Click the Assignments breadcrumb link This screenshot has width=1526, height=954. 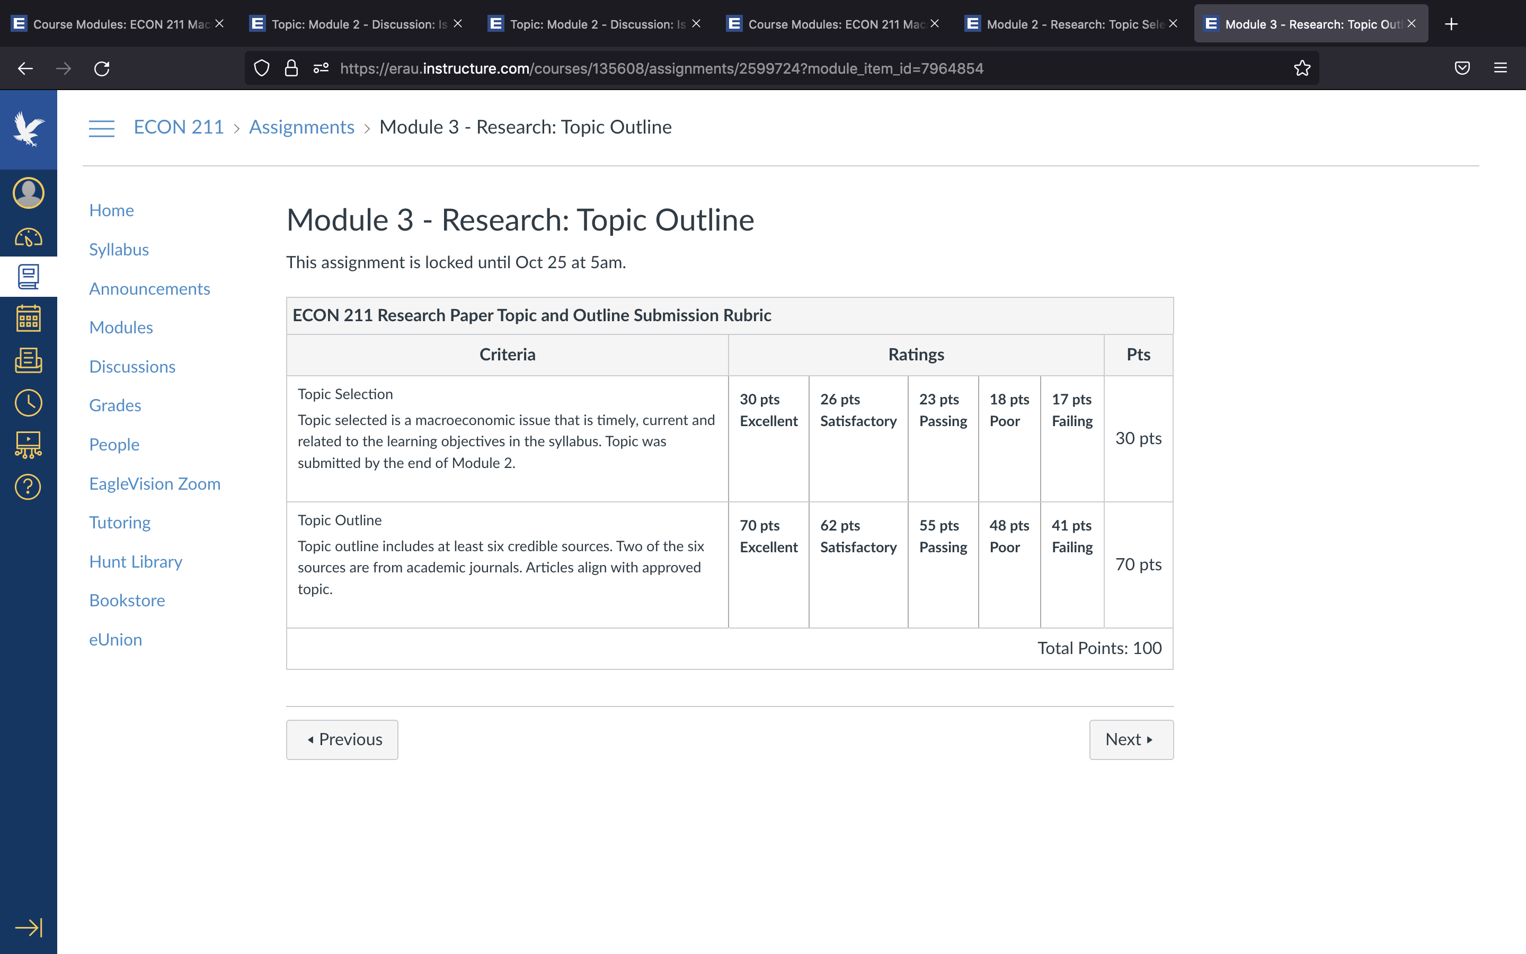(301, 127)
